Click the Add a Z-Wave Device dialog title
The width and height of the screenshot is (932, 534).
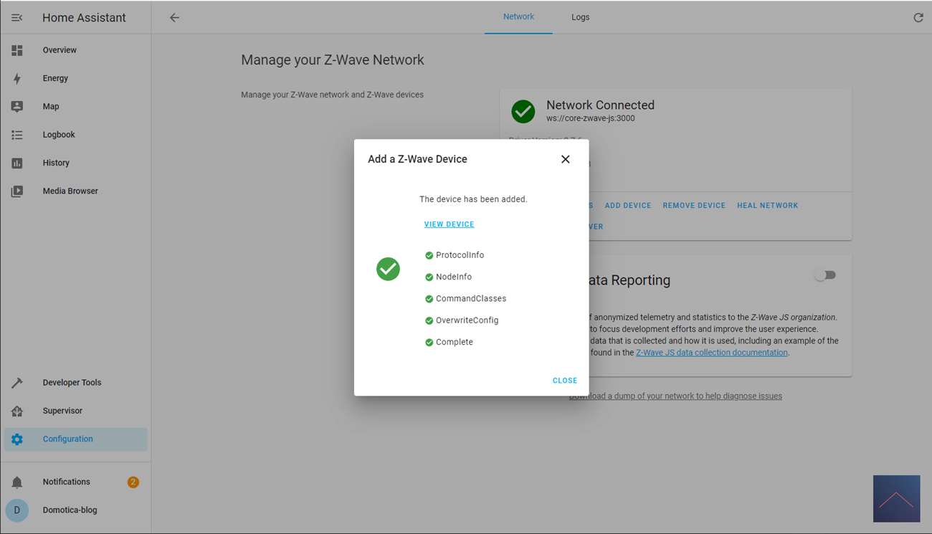click(x=417, y=159)
